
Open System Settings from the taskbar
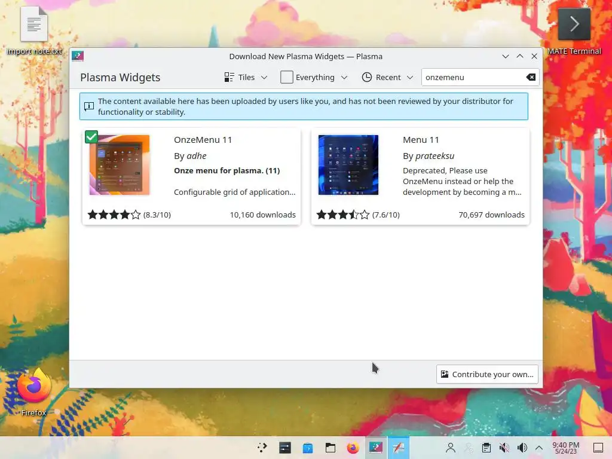point(285,448)
